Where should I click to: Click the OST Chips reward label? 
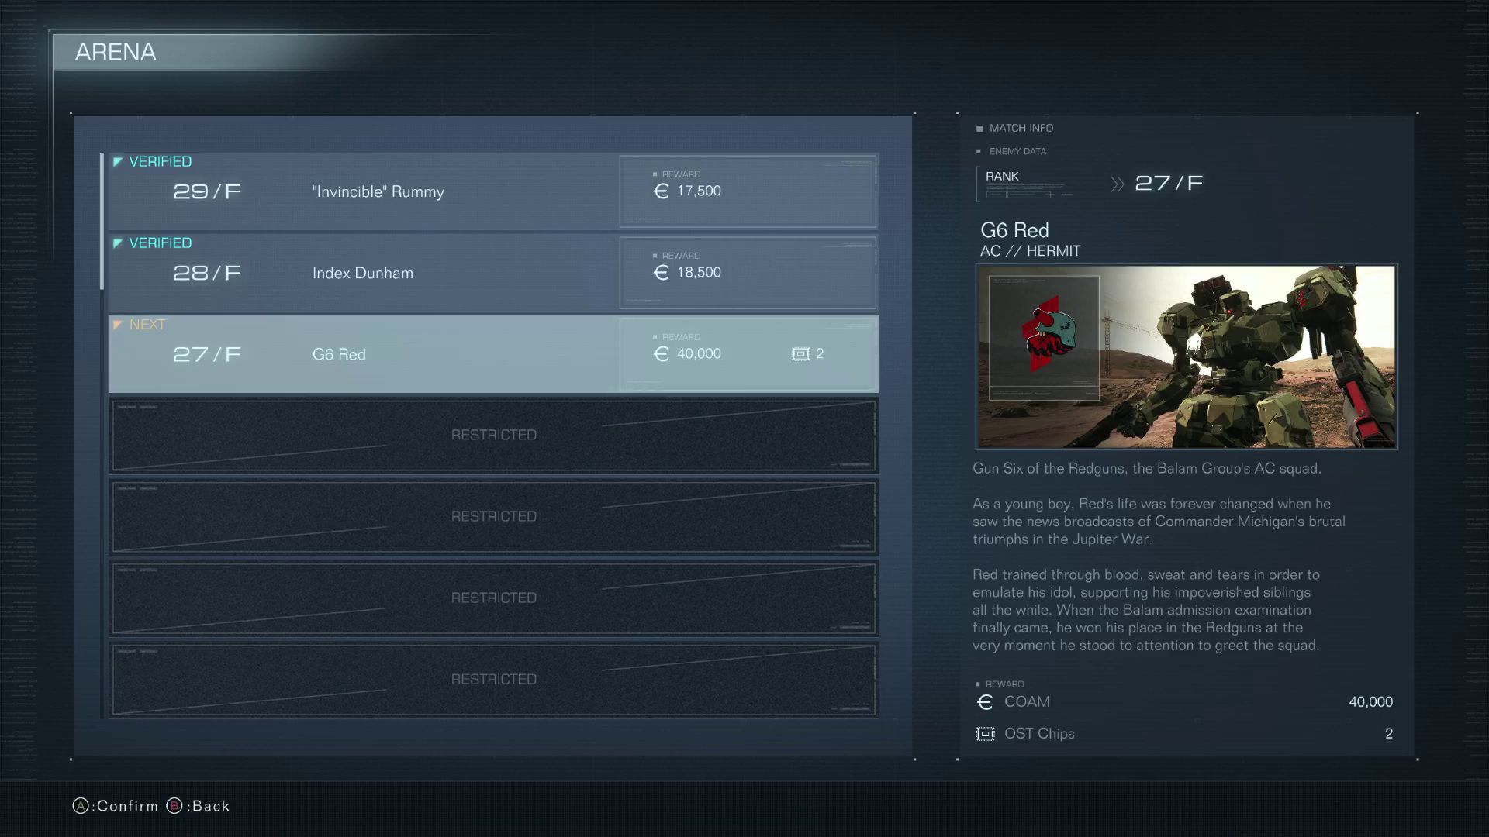(x=1039, y=733)
